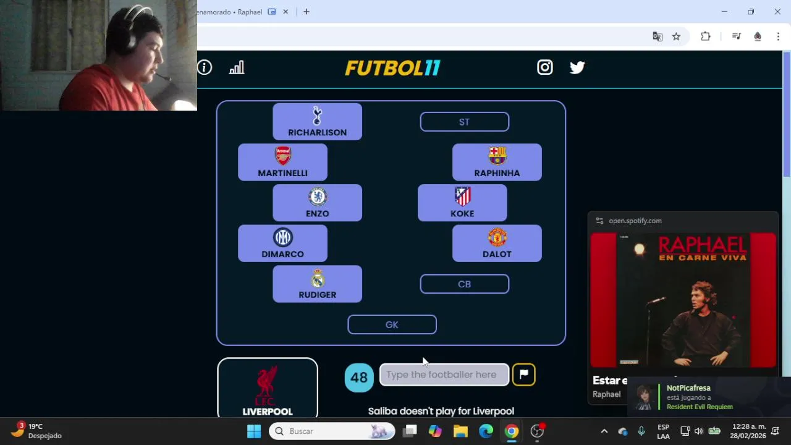This screenshot has width=791, height=445.
Task: Open Chrome media controls icon
Action: coord(736,36)
